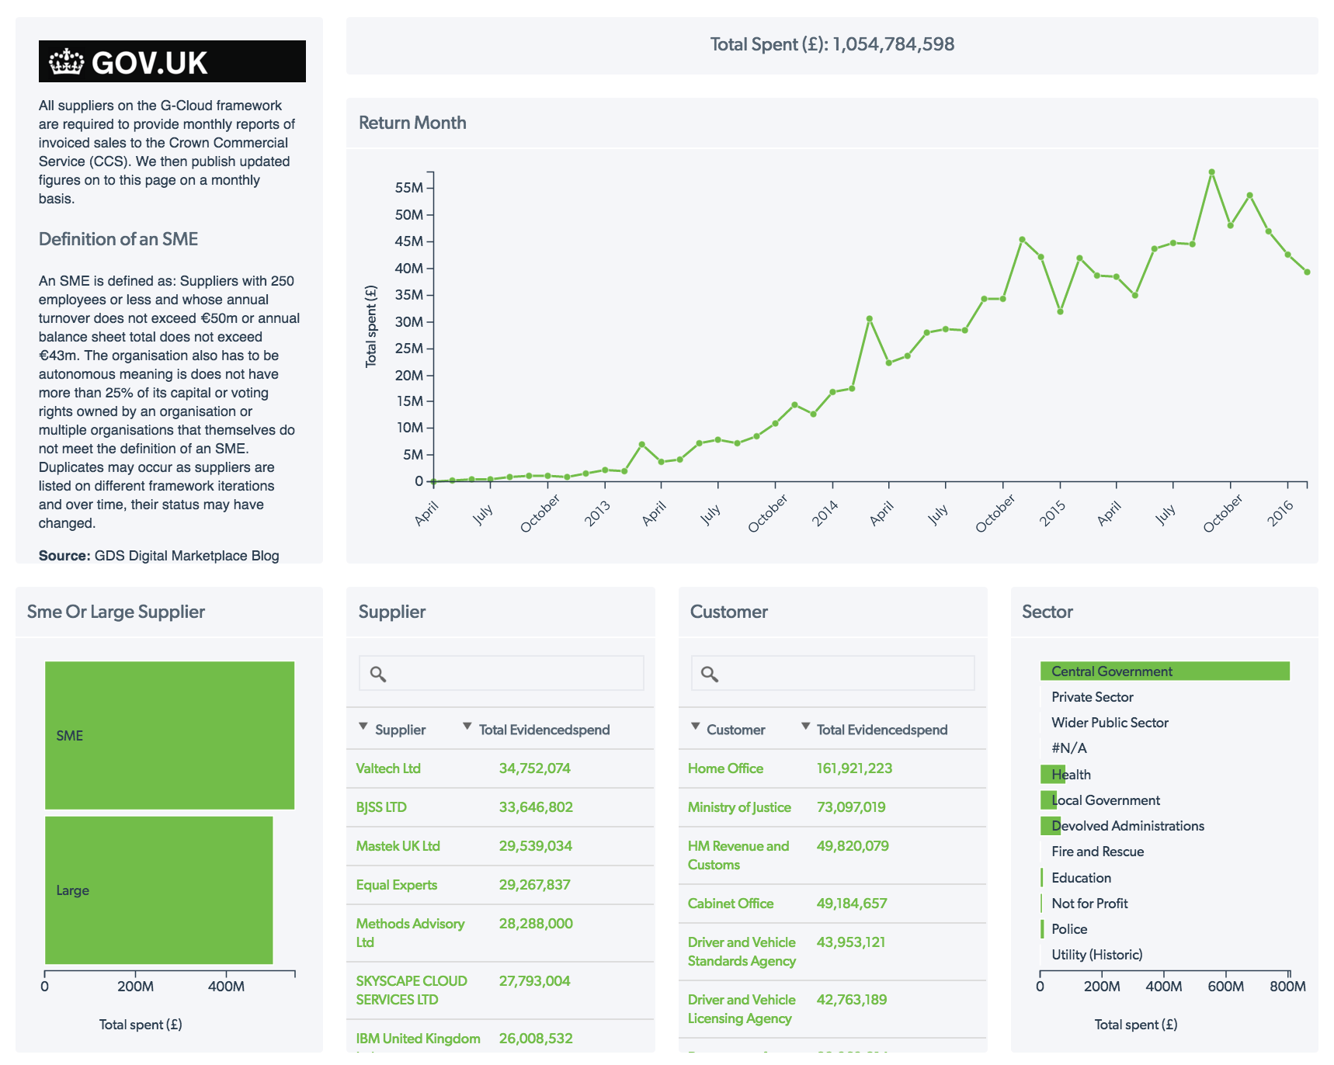The width and height of the screenshot is (1334, 1065).
Task: Open the Total Evidencedspend sort dropdown in Supplier table
Action: pos(467,727)
